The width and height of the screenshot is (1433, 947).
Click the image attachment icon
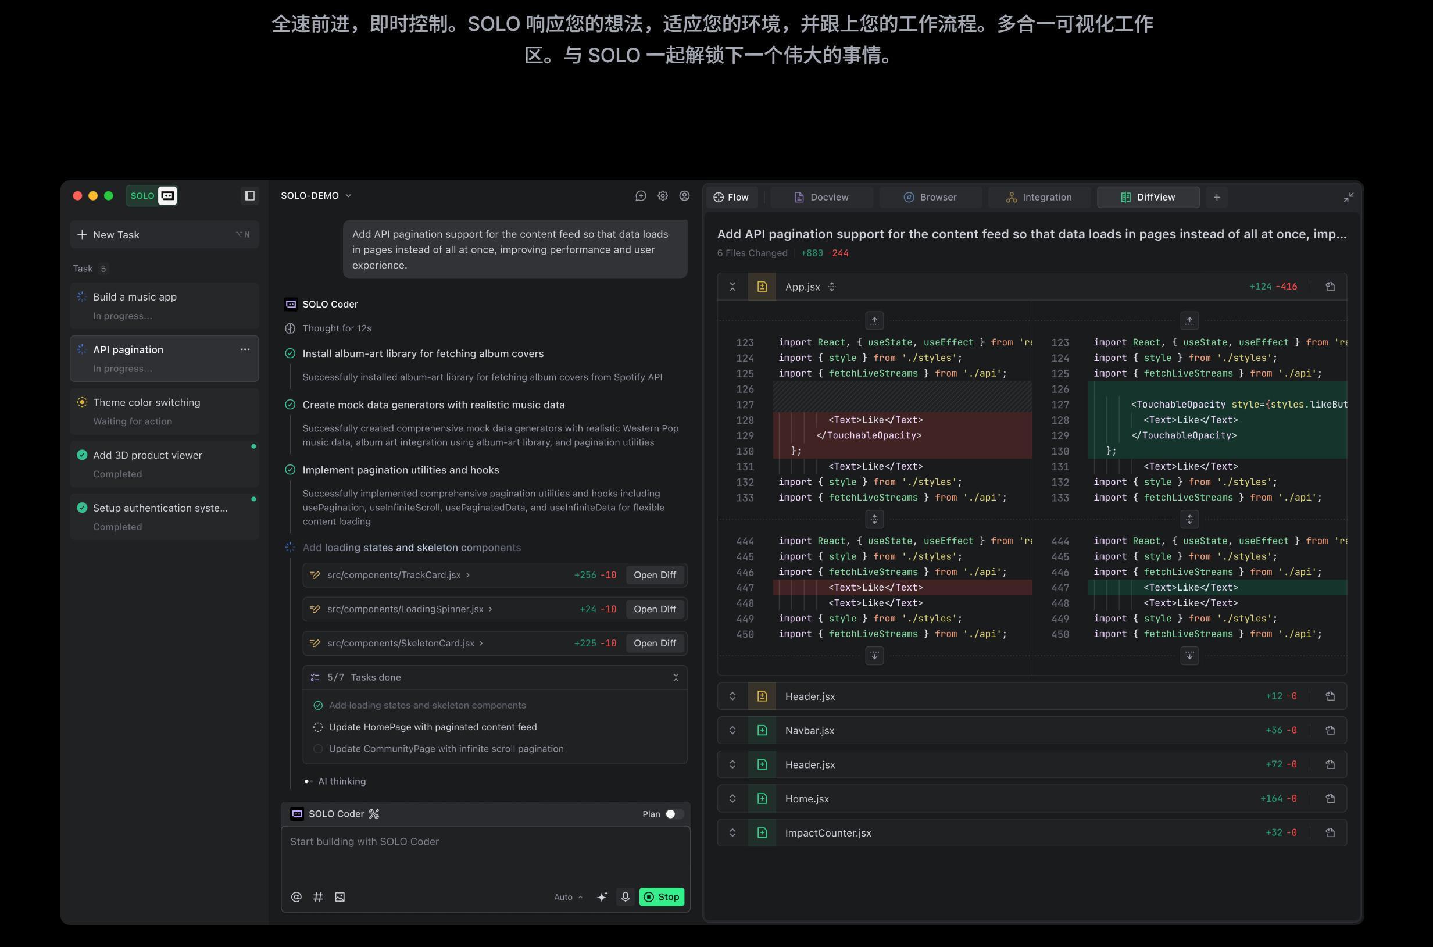point(340,897)
